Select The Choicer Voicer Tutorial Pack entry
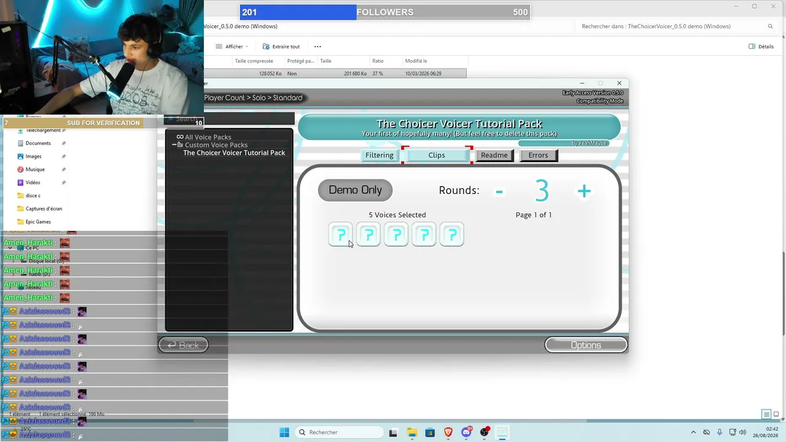Screen dimensions: 786x442 [x=234, y=153]
